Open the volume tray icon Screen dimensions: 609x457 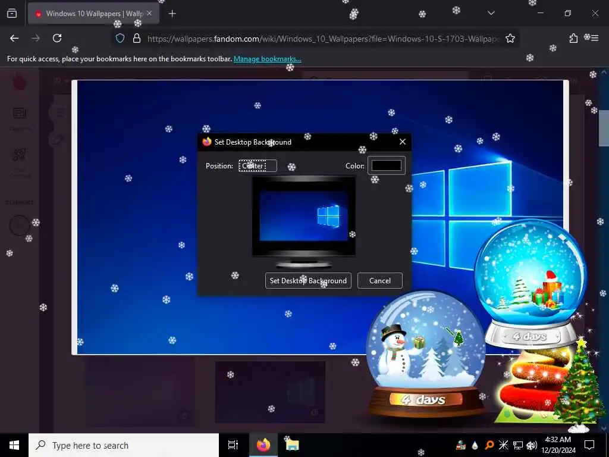pos(531,445)
